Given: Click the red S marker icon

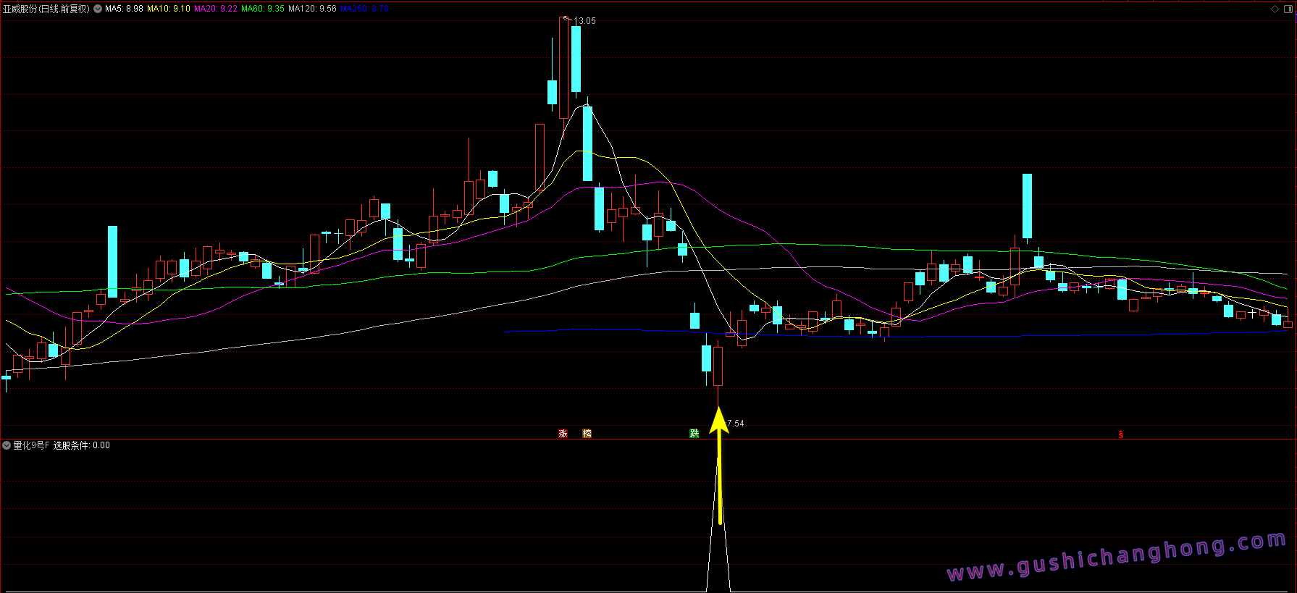Looking at the screenshot, I should [x=1120, y=435].
